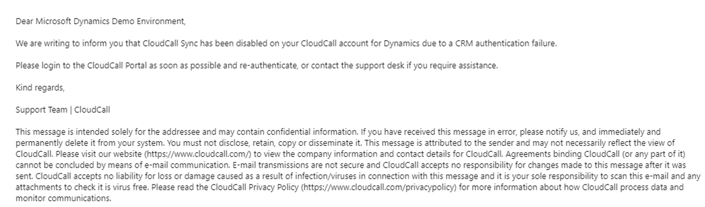Click the greeting "Dear Microsoft Dynamics Demo Environment"
Image resolution: width=705 pixels, height=207 pixels.
coord(100,21)
